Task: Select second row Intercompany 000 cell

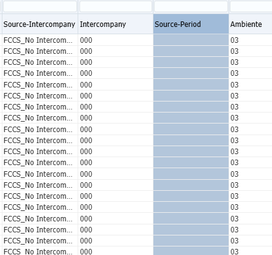Action: pos(116,51)
